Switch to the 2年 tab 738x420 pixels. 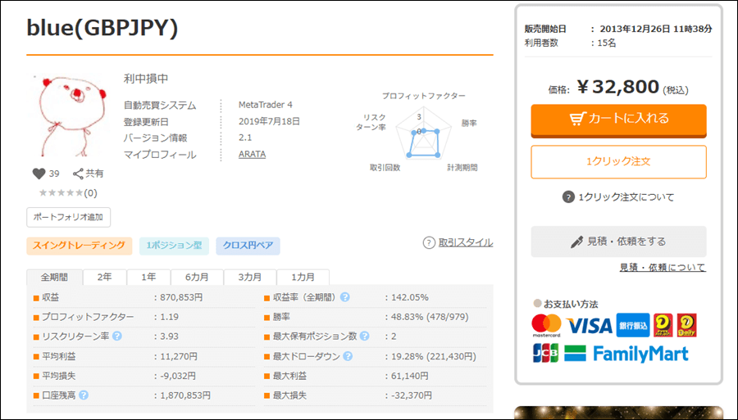coord(104,277)
